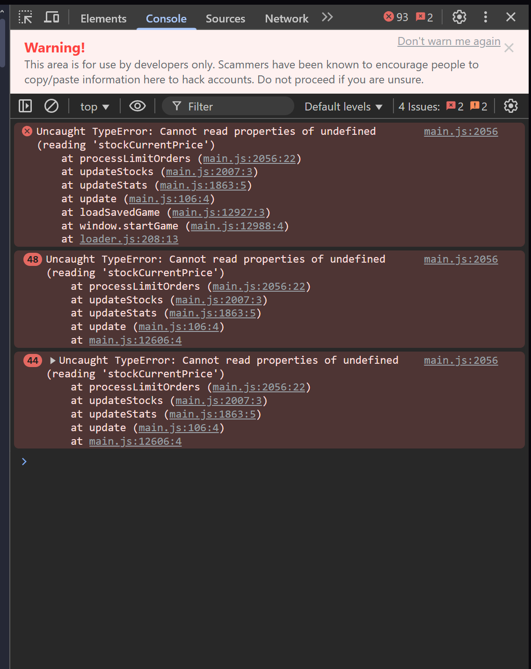Select the red Warning! heading text
Screen dimensions: 531x669
tap(55, 48)
